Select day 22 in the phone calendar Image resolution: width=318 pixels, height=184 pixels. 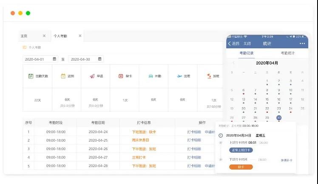point(267,109)
